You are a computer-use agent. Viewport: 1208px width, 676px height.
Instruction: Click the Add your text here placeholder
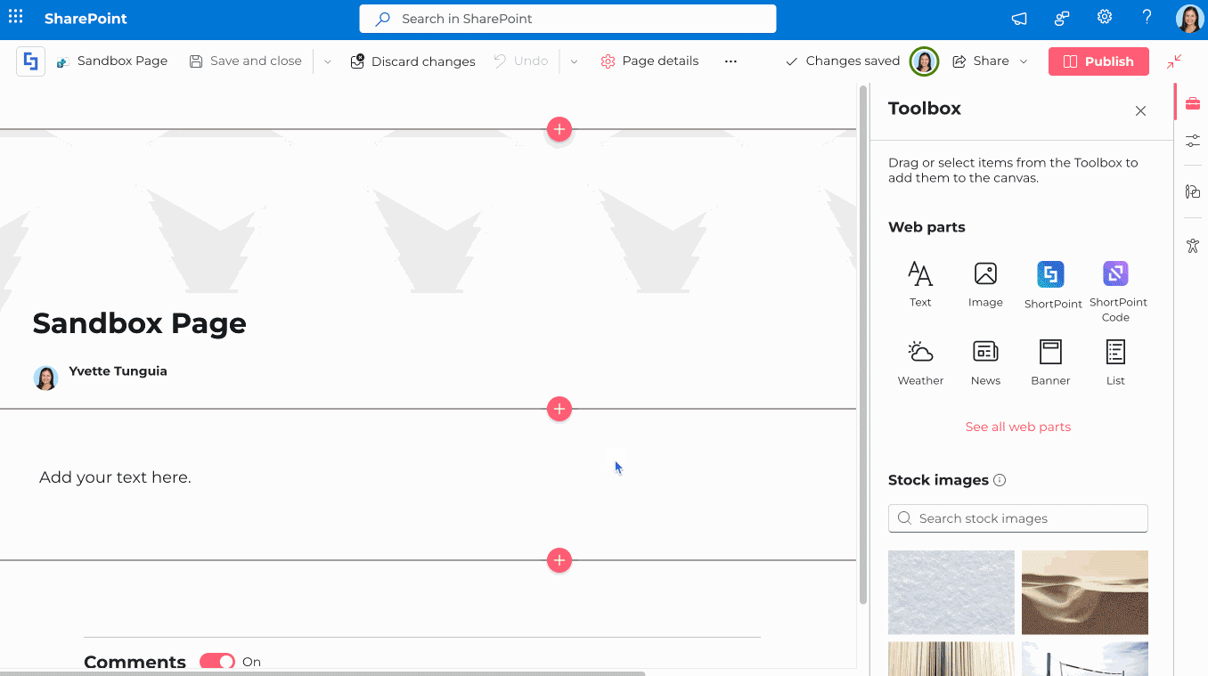pos(115,477)
